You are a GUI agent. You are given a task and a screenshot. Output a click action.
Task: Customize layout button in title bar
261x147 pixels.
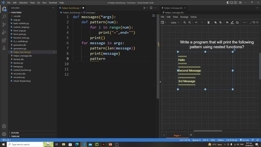(x=240, y=2)
